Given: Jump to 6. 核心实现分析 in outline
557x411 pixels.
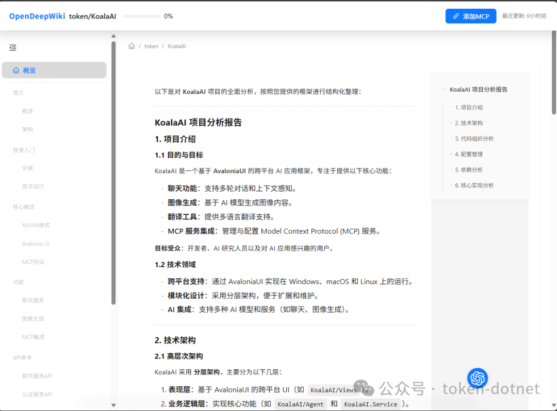Looking at the screenshot, I should (474, 185).
